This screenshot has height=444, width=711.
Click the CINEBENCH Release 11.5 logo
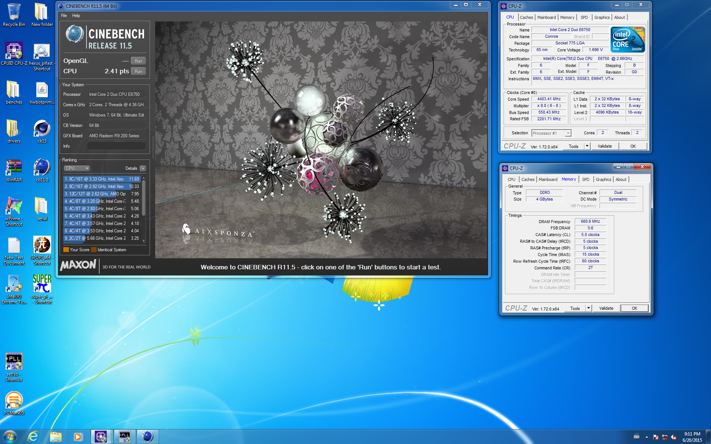105,37
